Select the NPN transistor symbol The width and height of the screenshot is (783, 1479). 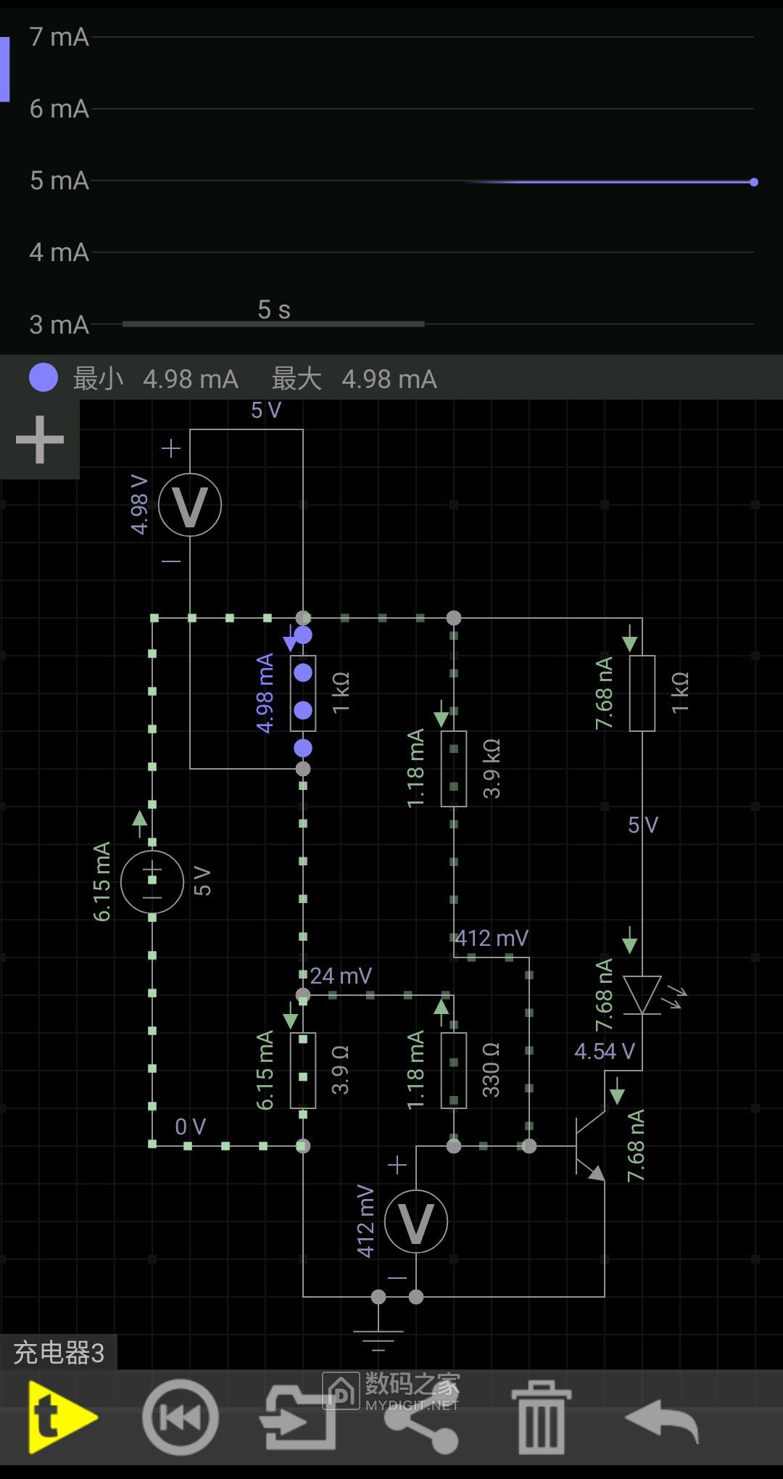tap(589, 1146)
